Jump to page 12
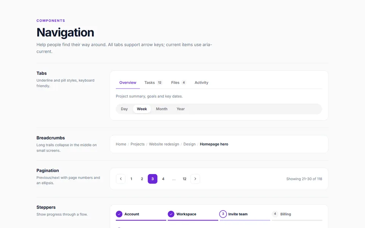Viewport: 365px width, 228px height. 184,179
